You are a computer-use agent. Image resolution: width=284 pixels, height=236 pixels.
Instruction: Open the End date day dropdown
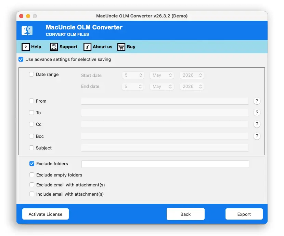133,87
